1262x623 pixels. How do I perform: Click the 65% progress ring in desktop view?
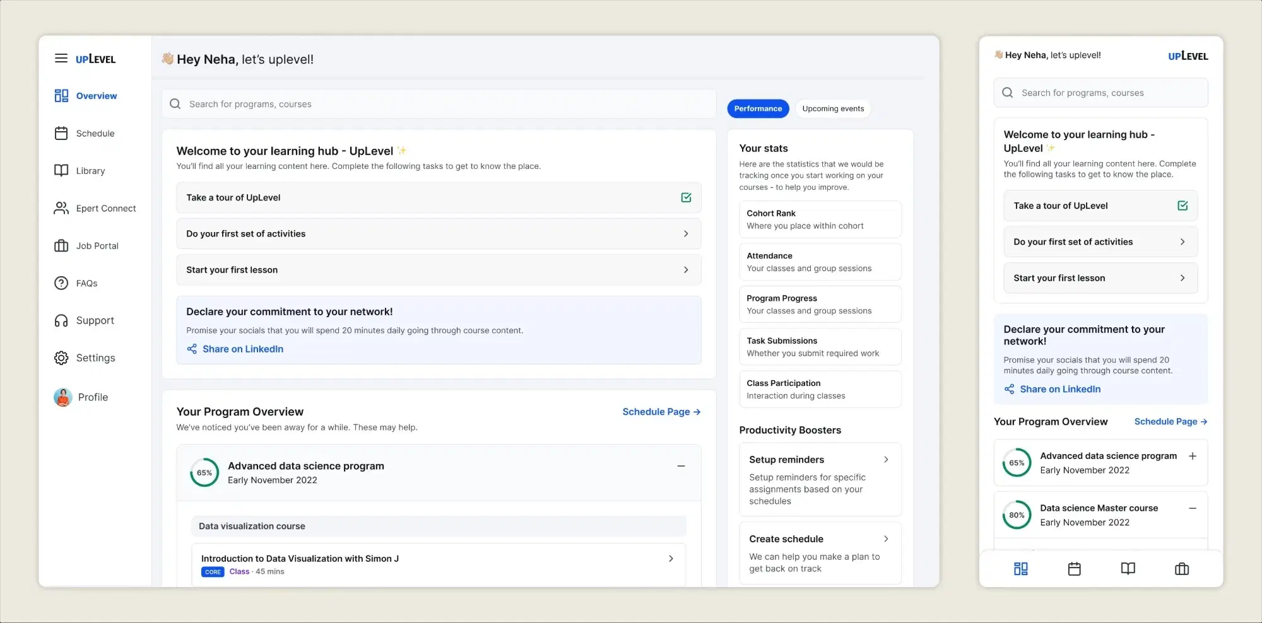pyautogui.click(x=204, y=473)
